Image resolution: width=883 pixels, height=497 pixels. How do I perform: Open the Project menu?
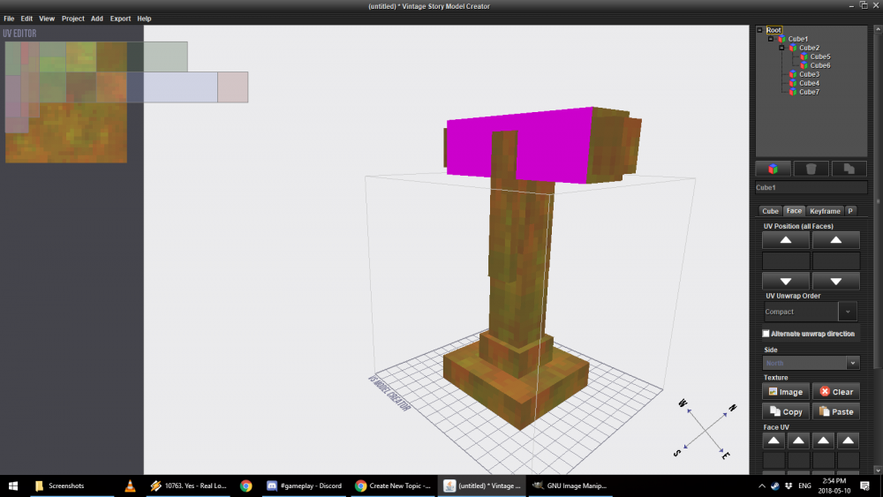[73, 19]
